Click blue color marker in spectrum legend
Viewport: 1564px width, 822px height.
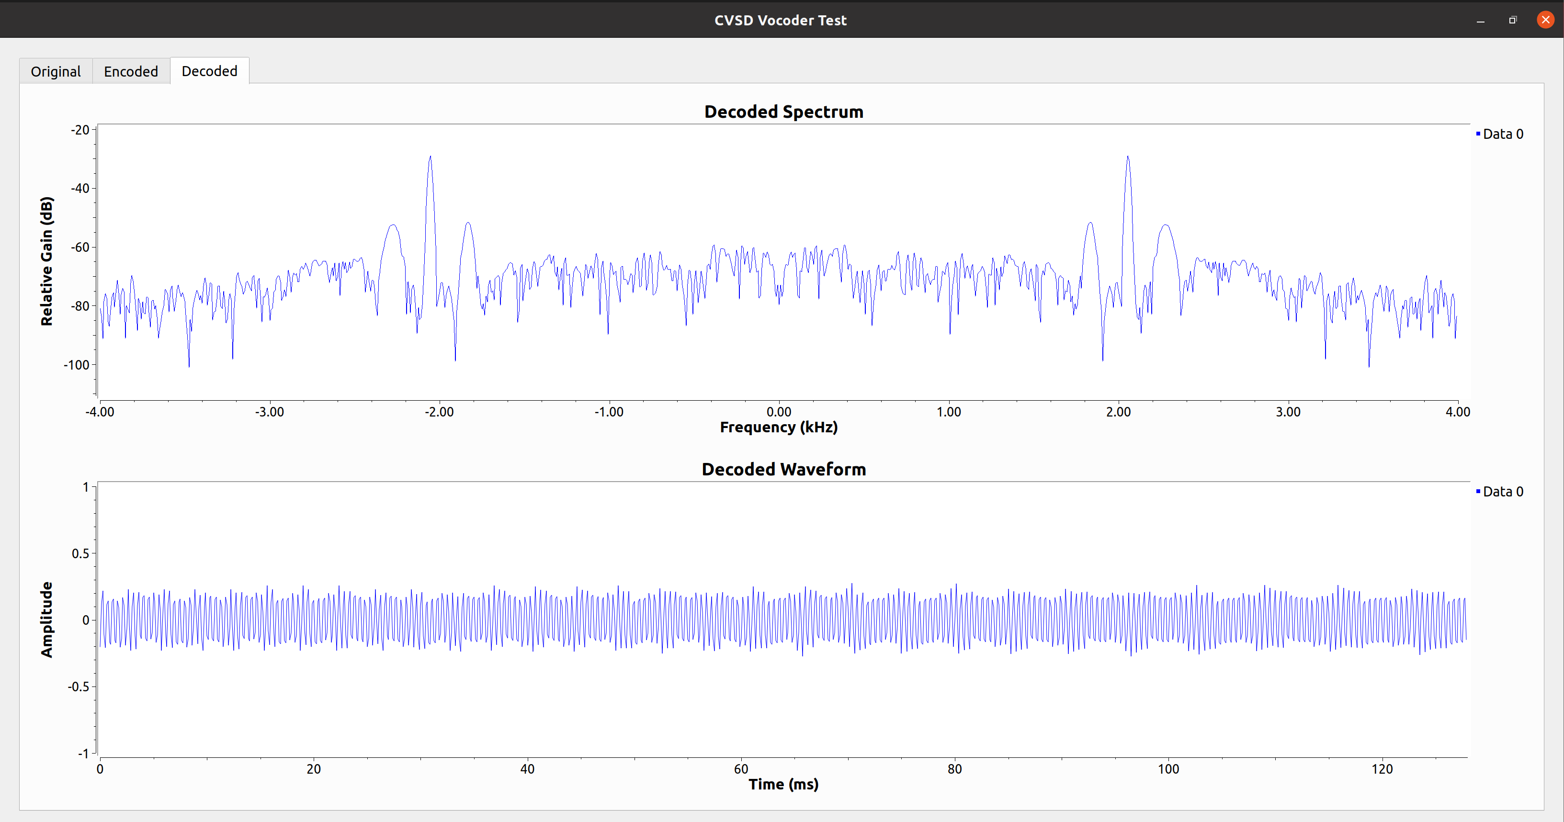(x=1478, y=134)
